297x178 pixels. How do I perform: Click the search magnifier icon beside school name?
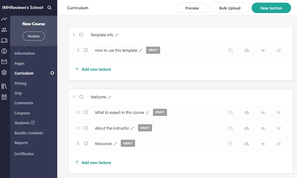(49, 8)
